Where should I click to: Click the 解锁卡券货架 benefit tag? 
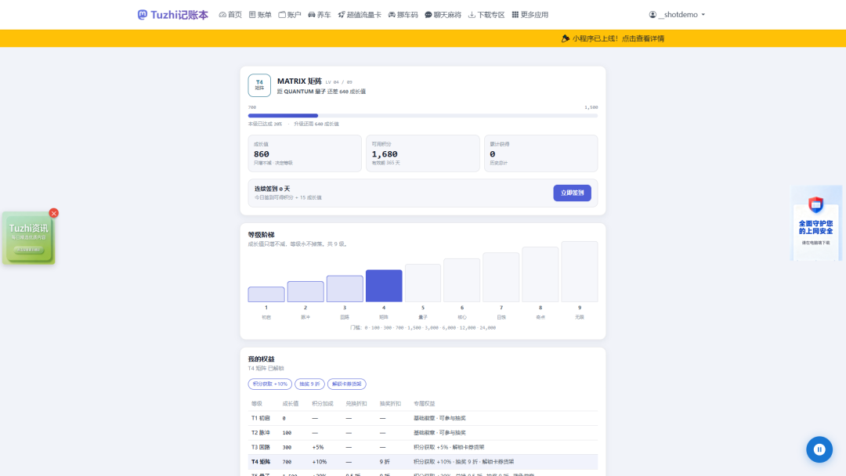point(346,384)
